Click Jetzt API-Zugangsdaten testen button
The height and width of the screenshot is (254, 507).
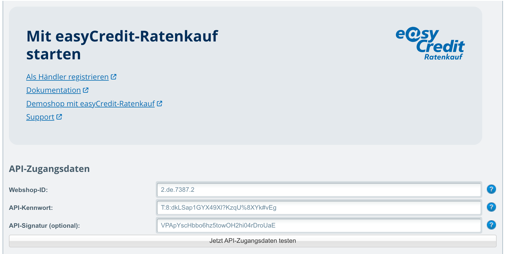(253, 241)
